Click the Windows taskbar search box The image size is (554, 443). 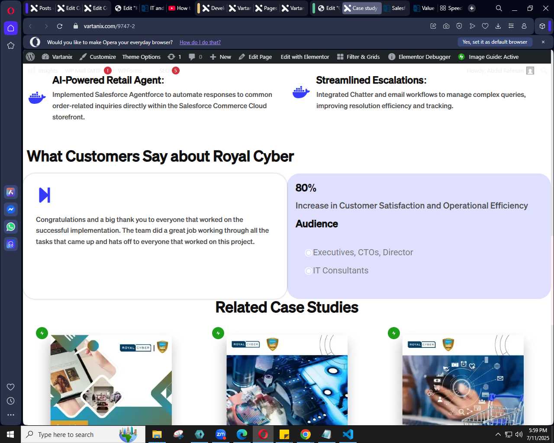pyautogui.click(x=83, y=434)
